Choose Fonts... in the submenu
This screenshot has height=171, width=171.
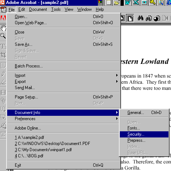144,128
